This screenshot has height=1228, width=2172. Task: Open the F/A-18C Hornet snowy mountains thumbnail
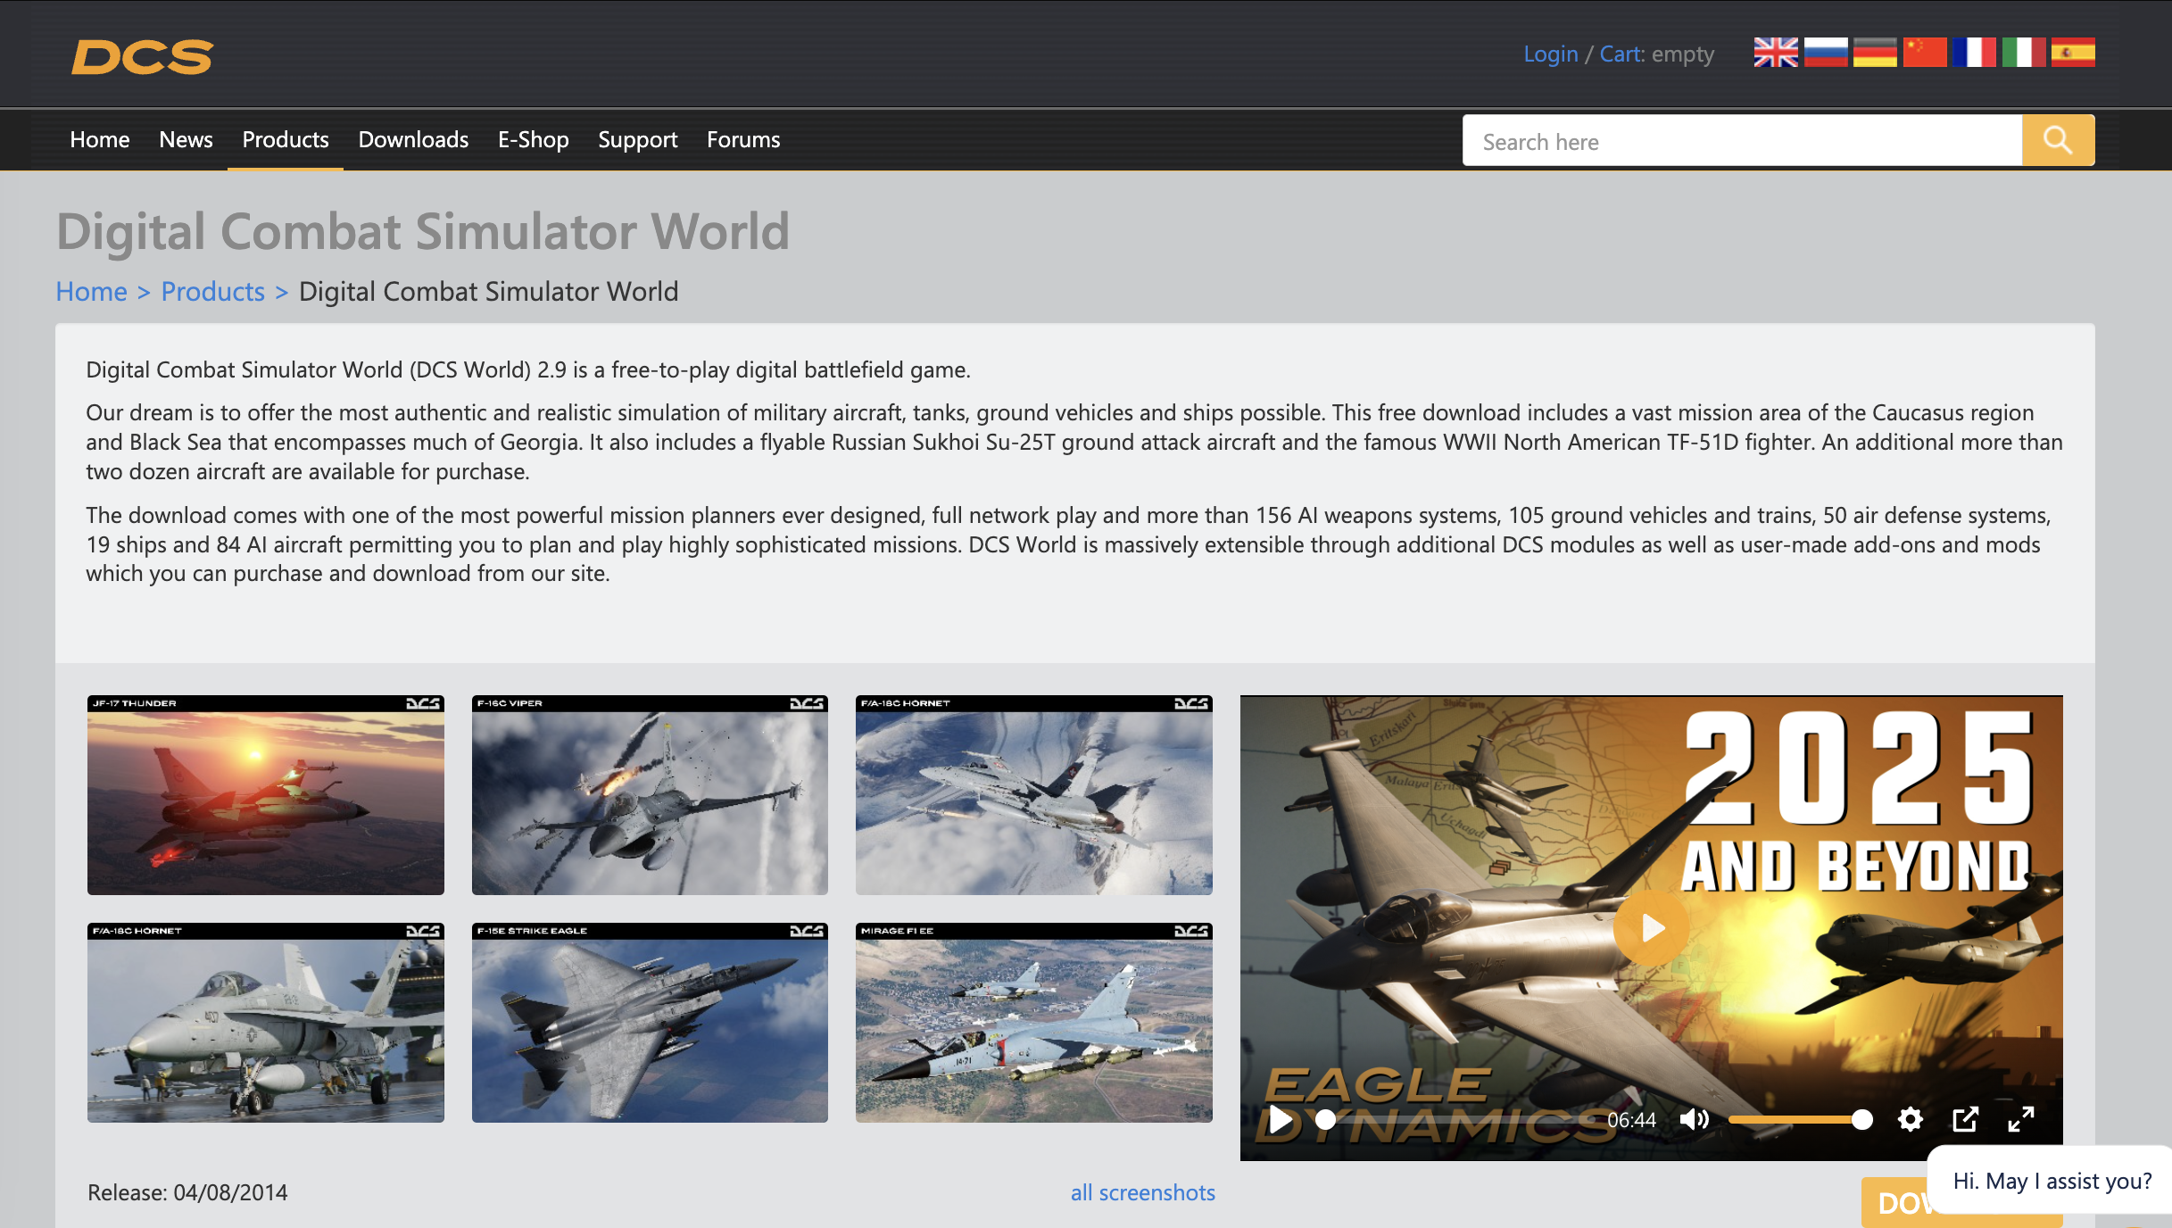1034,795
